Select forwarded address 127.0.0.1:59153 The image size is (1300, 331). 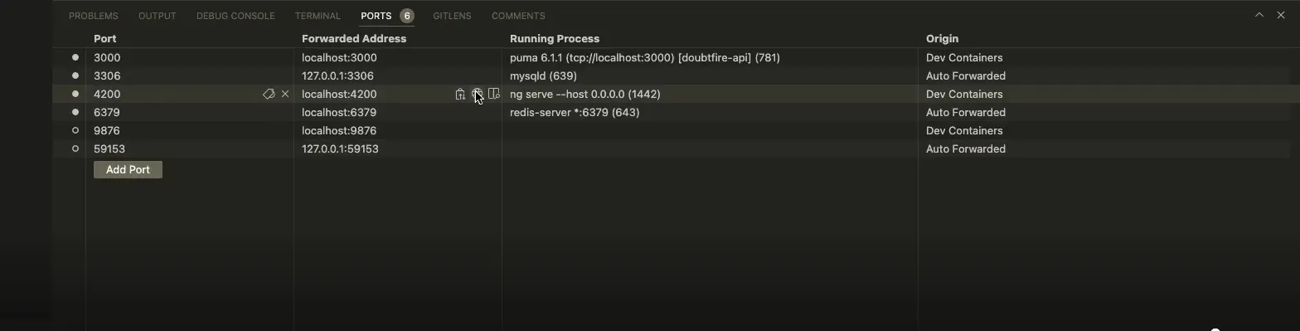(x=340, y=148)
